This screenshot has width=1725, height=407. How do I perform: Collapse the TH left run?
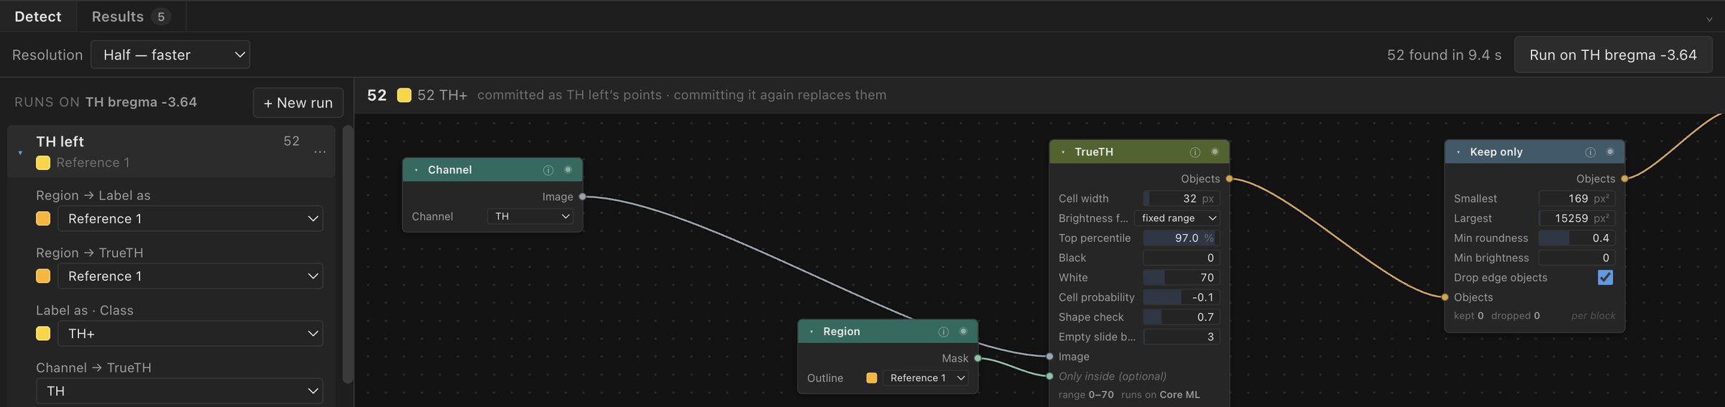20,152
